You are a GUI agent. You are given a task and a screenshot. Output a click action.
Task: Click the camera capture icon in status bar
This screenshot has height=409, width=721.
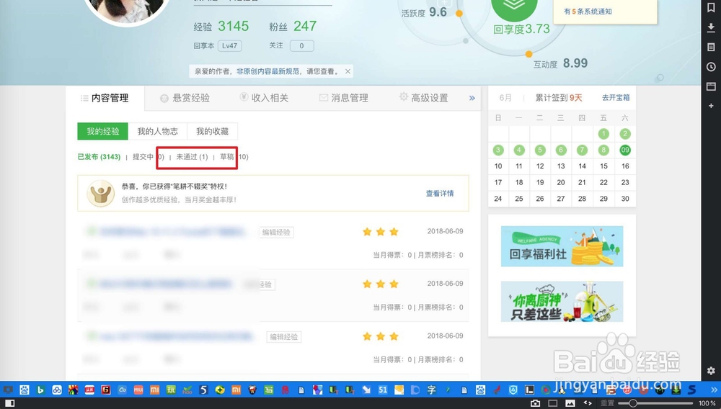[535, 403]
